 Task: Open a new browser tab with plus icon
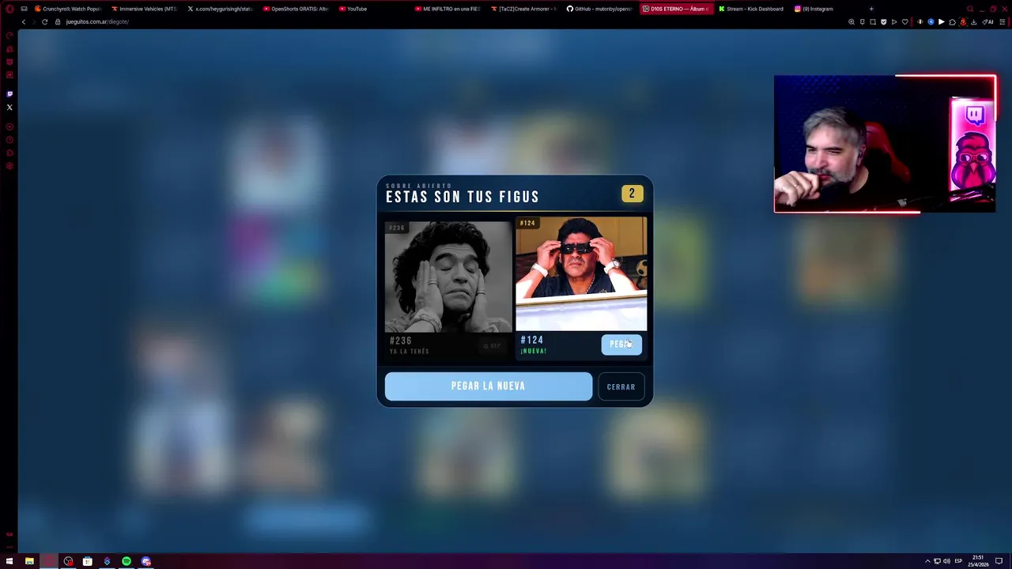[x=871, y=9]
